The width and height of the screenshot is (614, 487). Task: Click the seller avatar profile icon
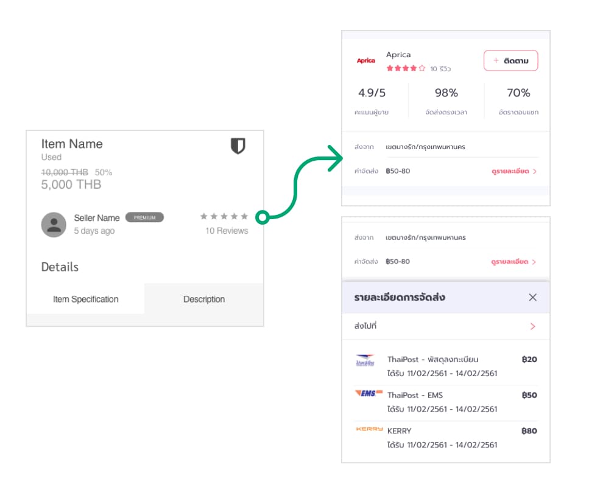click(x=54, y=225)
